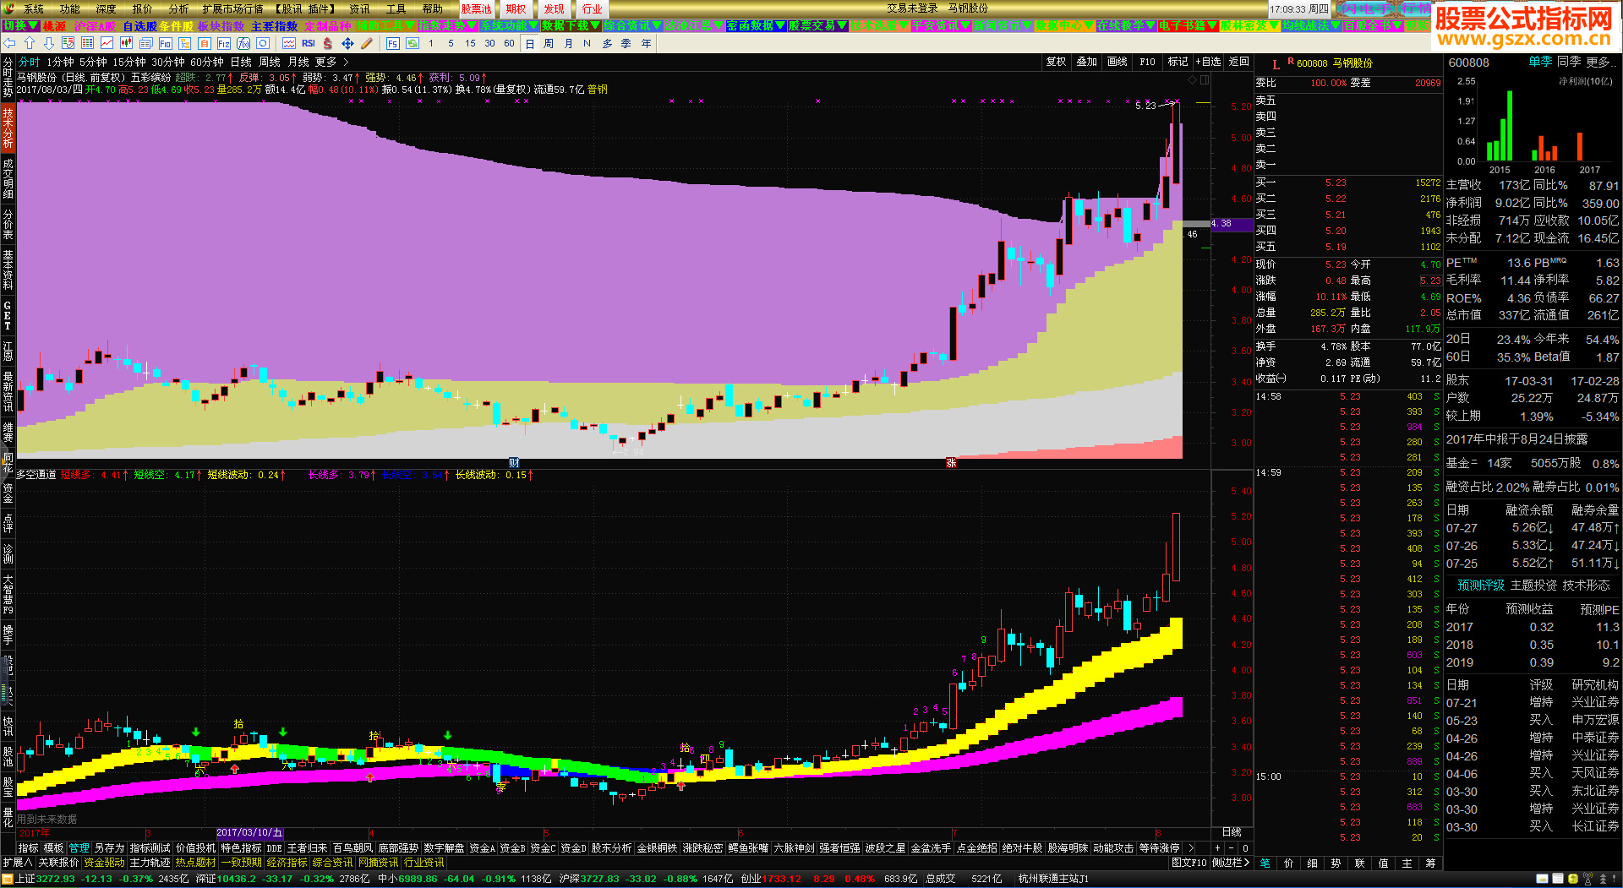
Task: Switch chart to yearly period 年
Action: point(646,43)
